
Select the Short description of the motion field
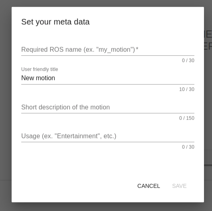pos(108,107)
